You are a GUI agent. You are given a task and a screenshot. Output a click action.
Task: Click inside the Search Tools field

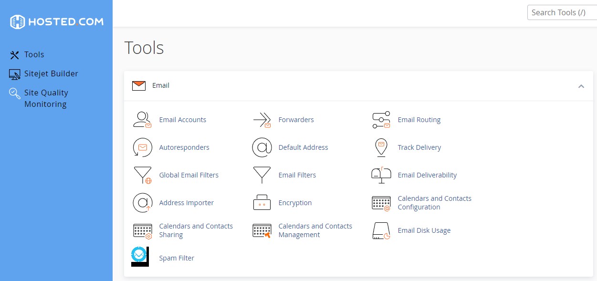tap(562, 12)
